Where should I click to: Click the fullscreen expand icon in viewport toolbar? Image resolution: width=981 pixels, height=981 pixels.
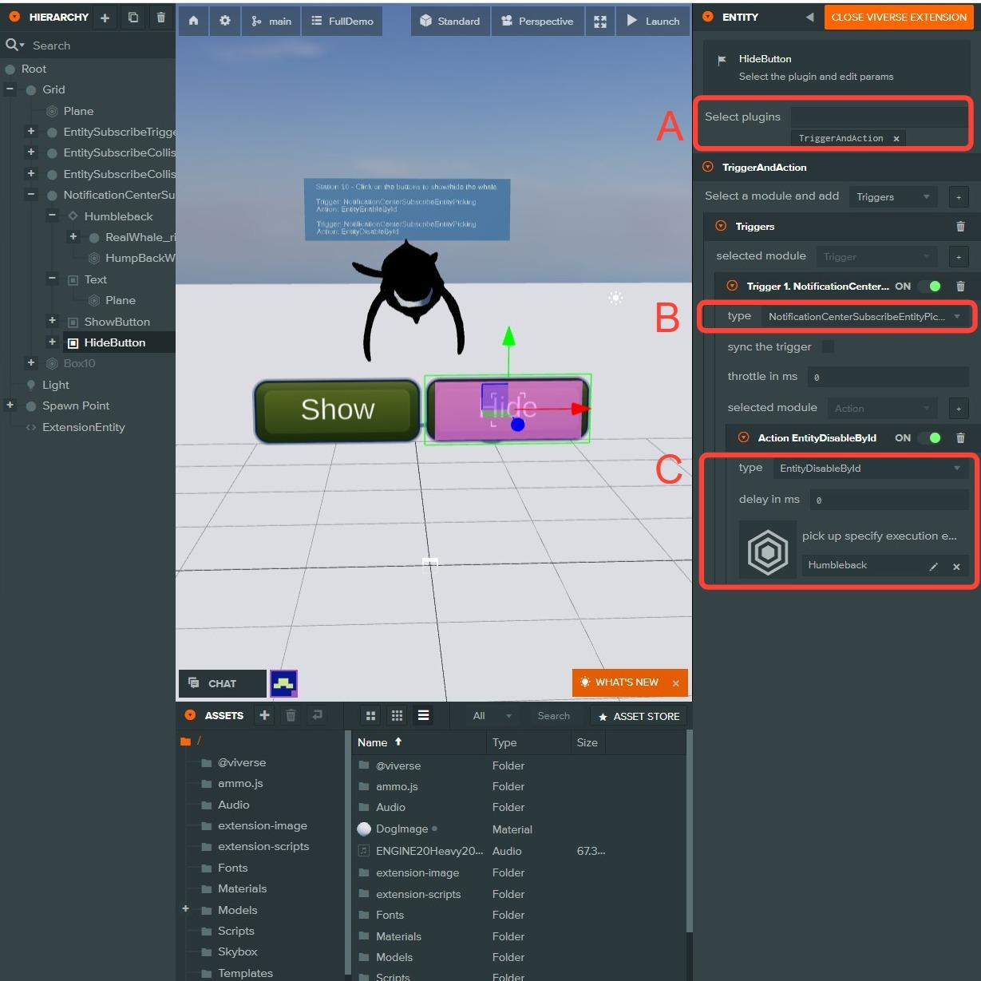pyautogui.click(x=600, y=22)
